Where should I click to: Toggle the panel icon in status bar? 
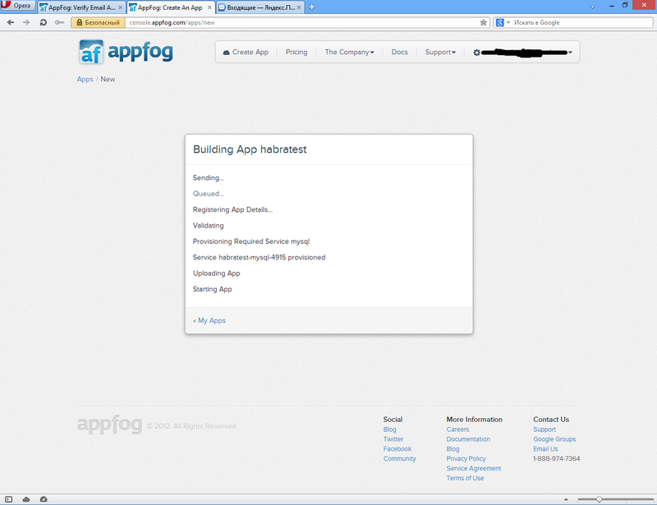9,499
